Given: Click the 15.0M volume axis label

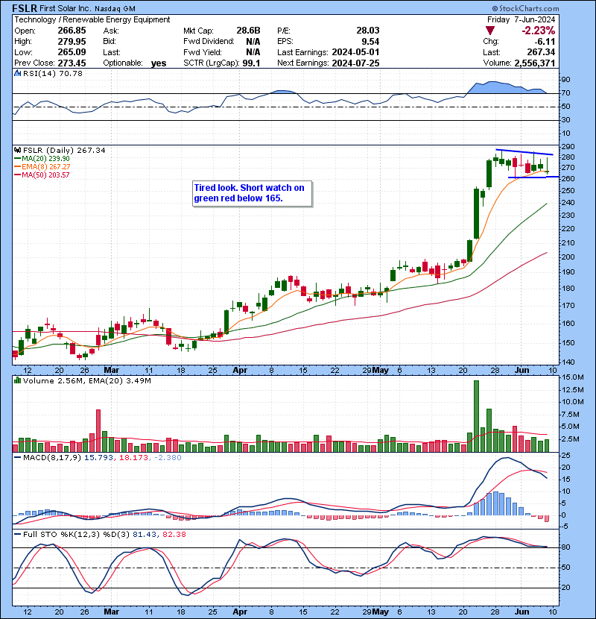Looking at the screenshot, I should tap(572, 377).
